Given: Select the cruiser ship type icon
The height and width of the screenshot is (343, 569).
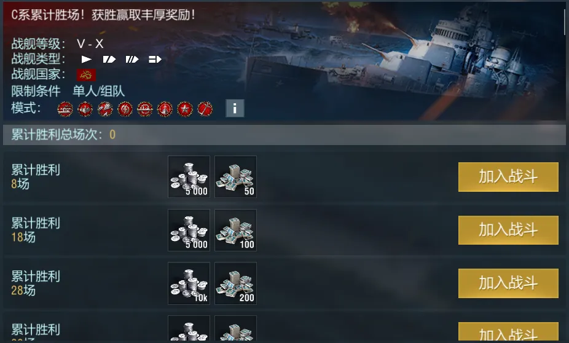Looking at the screenshot, I should click(109, 59).
